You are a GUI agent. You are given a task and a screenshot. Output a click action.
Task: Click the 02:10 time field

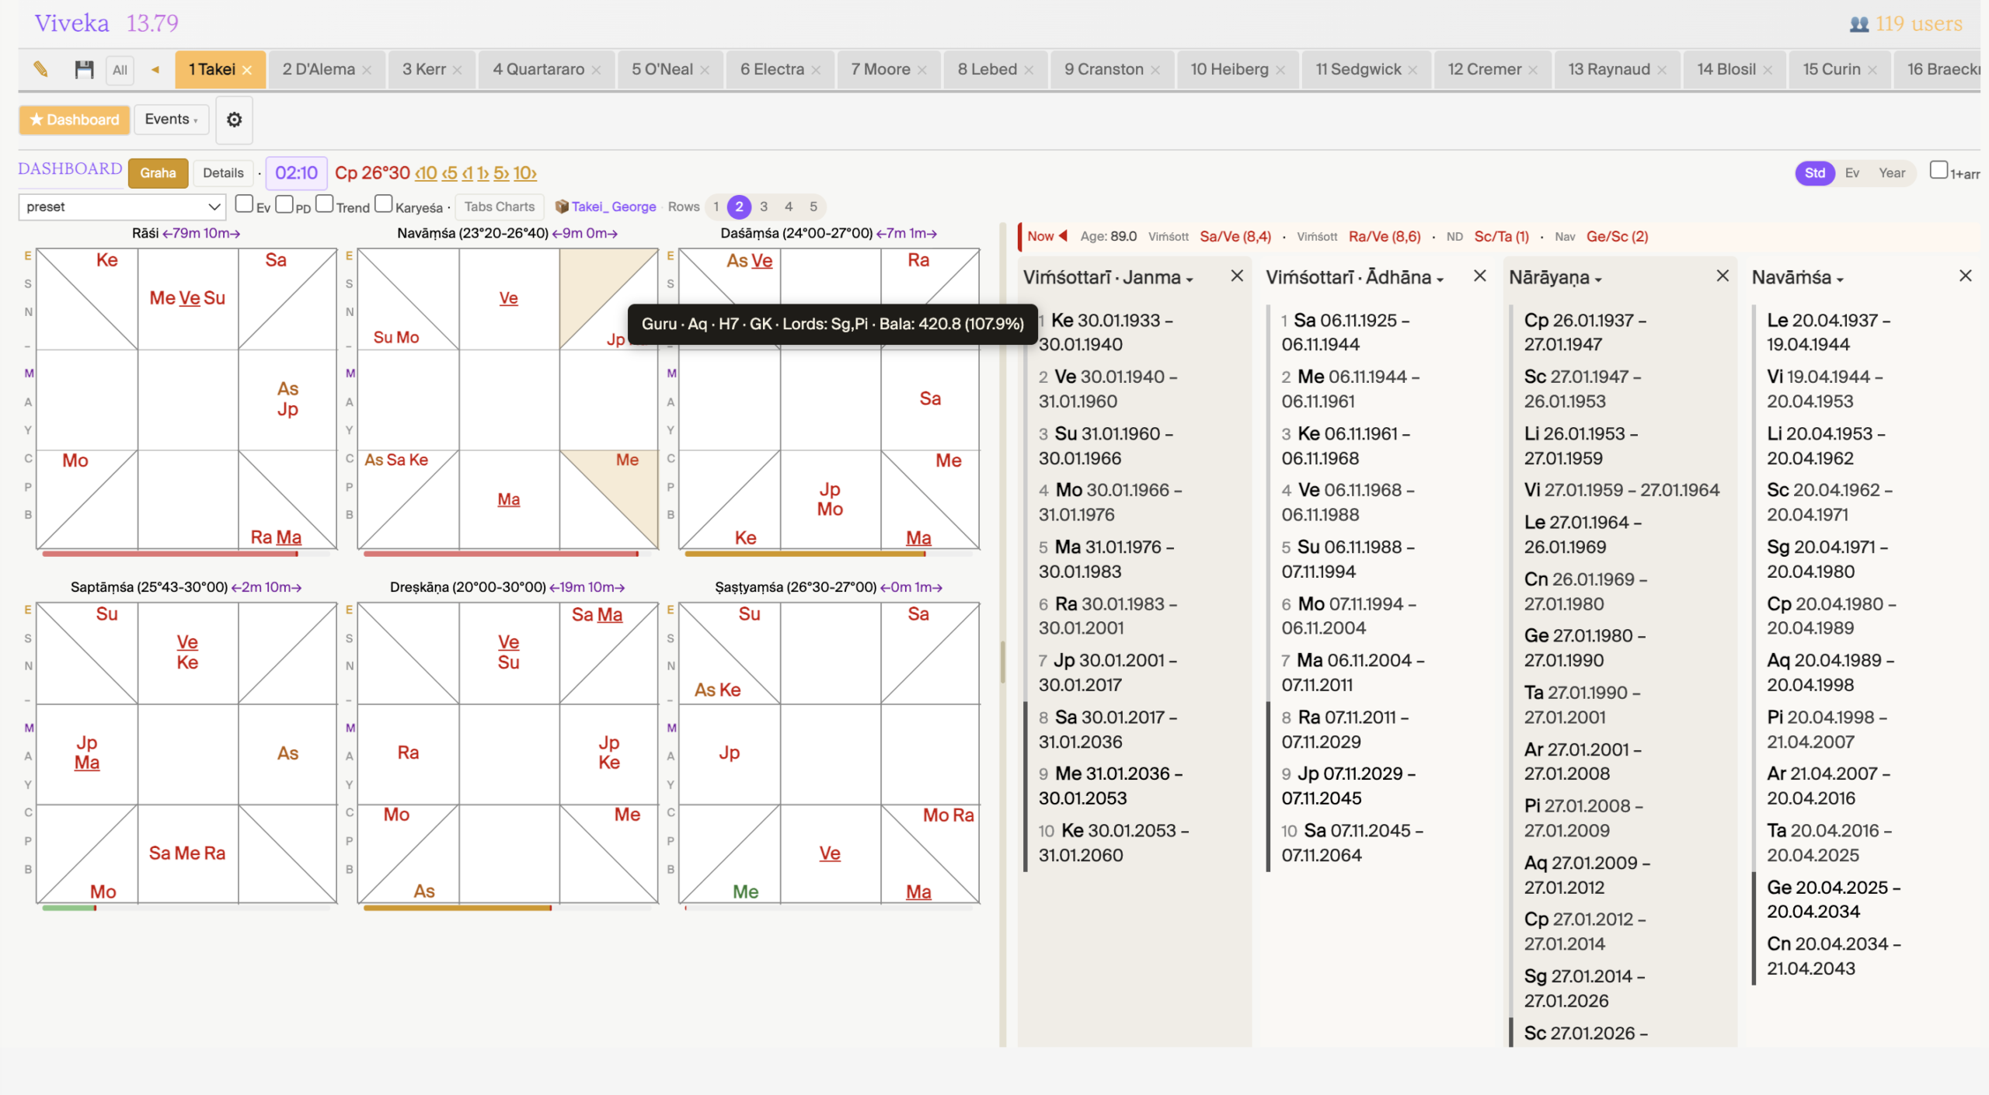click(x=296, y=172)
